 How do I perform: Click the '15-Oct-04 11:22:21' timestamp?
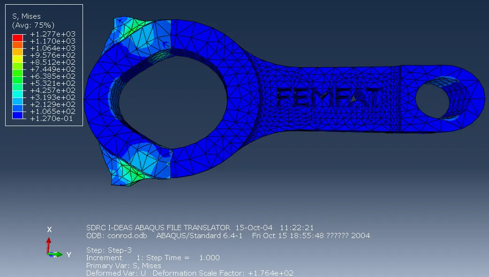(x=274, y=228)
